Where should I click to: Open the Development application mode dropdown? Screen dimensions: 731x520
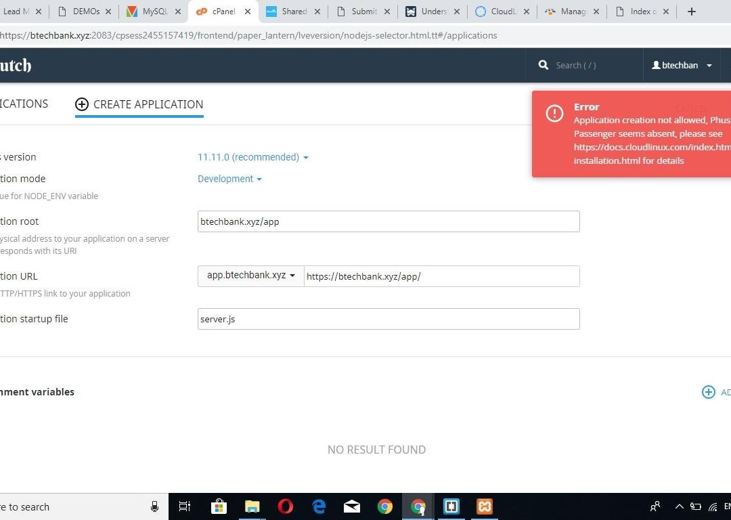coord(229,179)
